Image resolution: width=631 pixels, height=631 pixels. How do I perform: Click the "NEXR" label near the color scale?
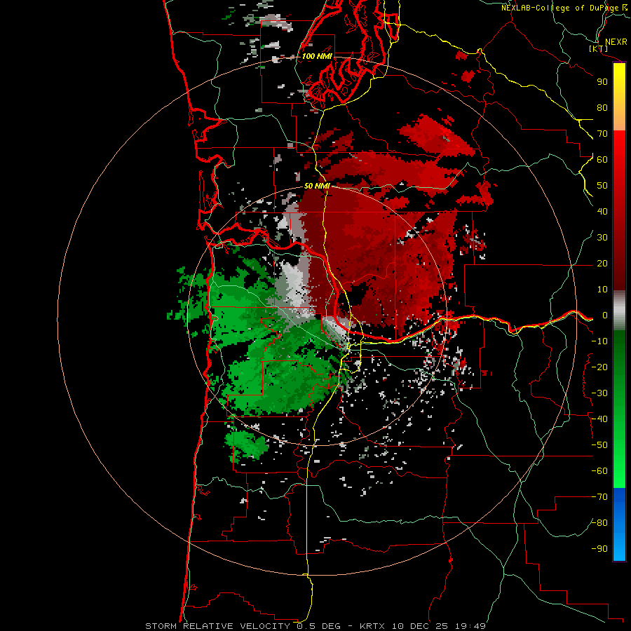[616, 41]
